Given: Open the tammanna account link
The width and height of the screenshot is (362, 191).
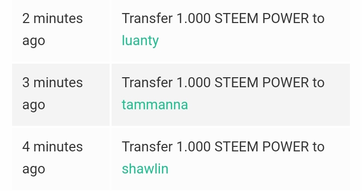Looking at the screenshot, I should tap(155, 105).
